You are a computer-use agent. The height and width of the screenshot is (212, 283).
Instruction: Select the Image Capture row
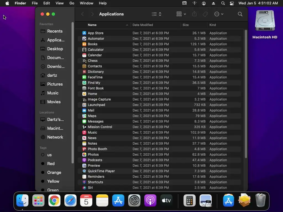point(159,99)
